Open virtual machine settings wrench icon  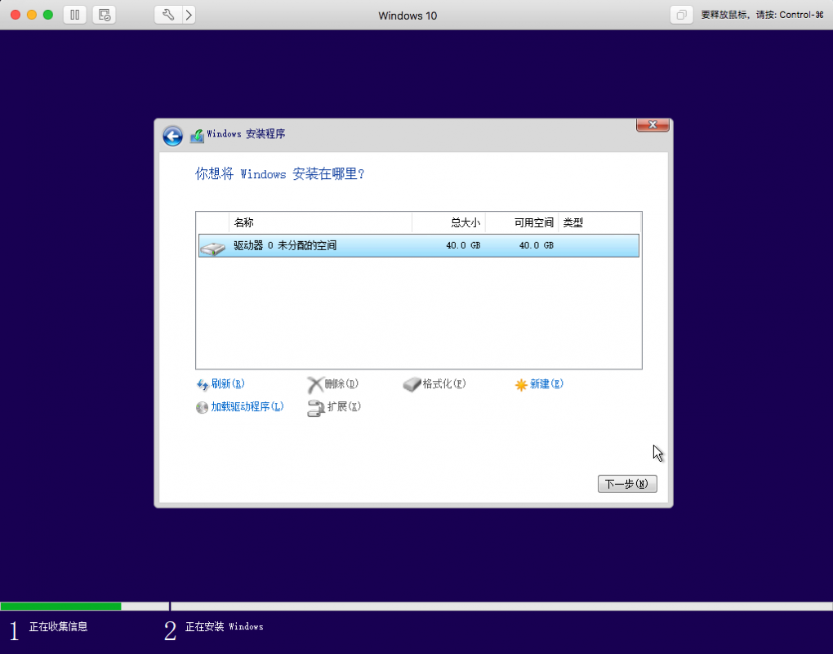[168, 15]
